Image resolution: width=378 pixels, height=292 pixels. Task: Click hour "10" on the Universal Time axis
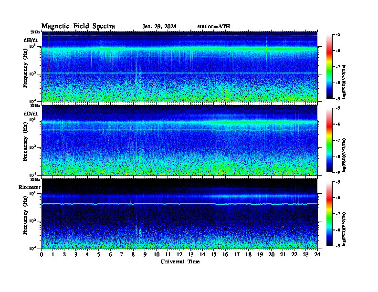pyautogui.click(x=157, y=255)
